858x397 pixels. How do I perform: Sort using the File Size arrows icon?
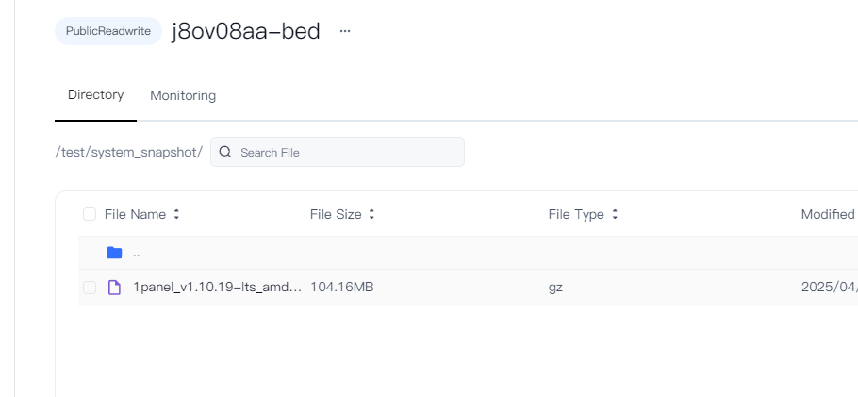click(371, 214)
